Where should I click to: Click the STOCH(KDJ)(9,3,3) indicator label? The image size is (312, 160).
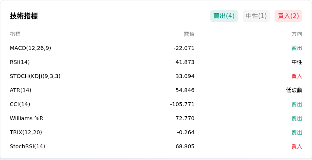35,76
